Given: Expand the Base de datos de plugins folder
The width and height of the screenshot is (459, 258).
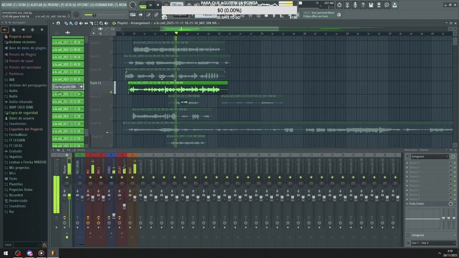Looking at the screenshot, I should [x=27, y=48].
